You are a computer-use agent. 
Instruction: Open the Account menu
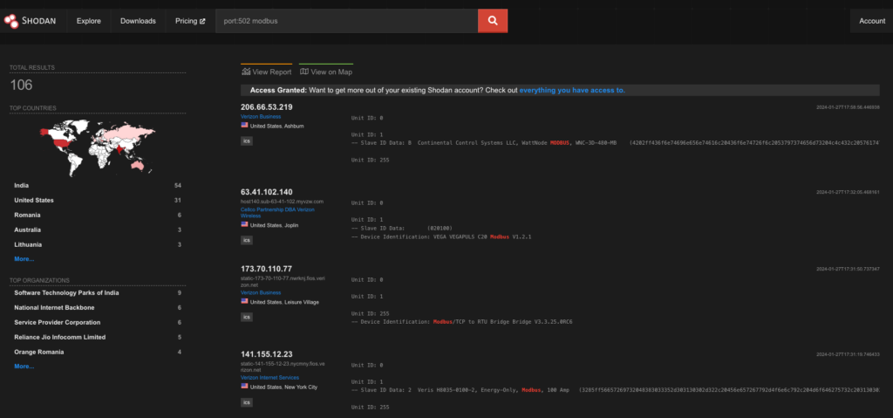(x=872, y=21)
